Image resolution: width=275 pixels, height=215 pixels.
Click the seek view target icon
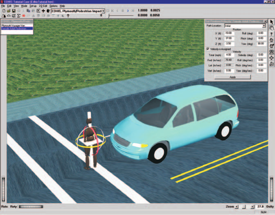point(271,58)
